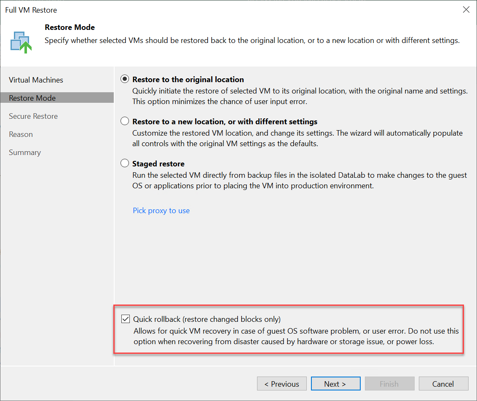Uncheck the Quick rollback checkbox
The width and height of the screenshot is (477, 401).
click(125, 319)
